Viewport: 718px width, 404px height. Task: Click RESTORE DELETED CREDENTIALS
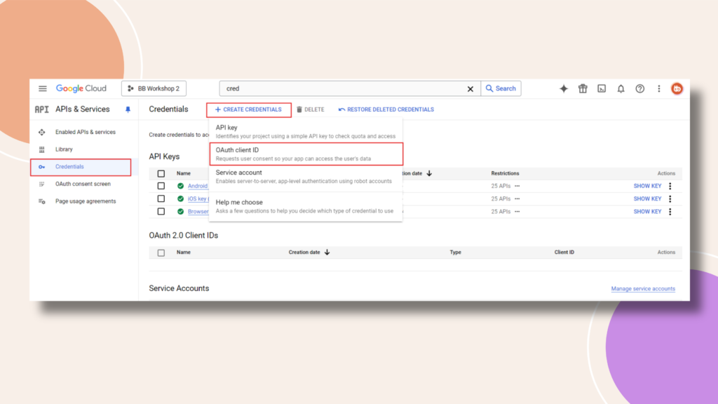click(386, 109)
